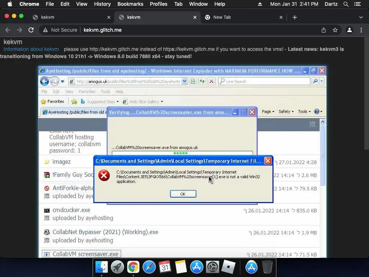Click the AntiForkie-alpha file link

(73, 188)
